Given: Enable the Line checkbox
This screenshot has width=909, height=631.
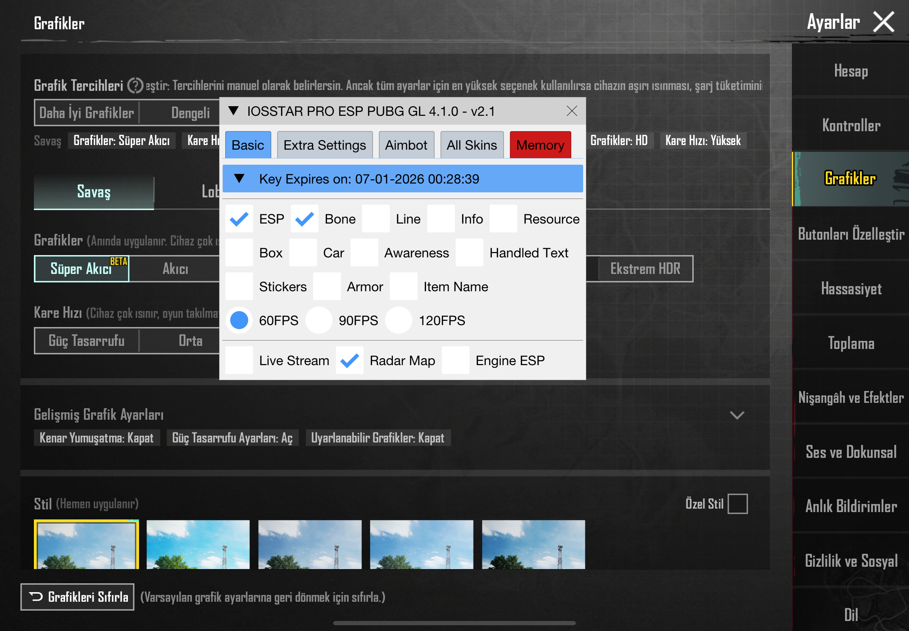Looking at the screenshot, I should [x=376, y=219].
